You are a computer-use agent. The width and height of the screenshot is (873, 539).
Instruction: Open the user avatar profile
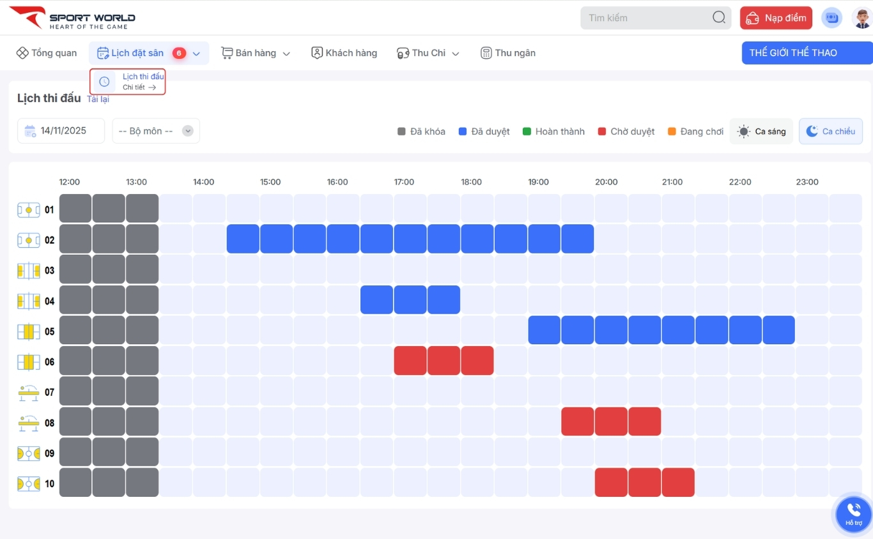861,18
